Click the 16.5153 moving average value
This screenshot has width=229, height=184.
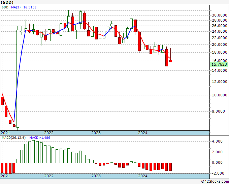[x=30, y=7]
